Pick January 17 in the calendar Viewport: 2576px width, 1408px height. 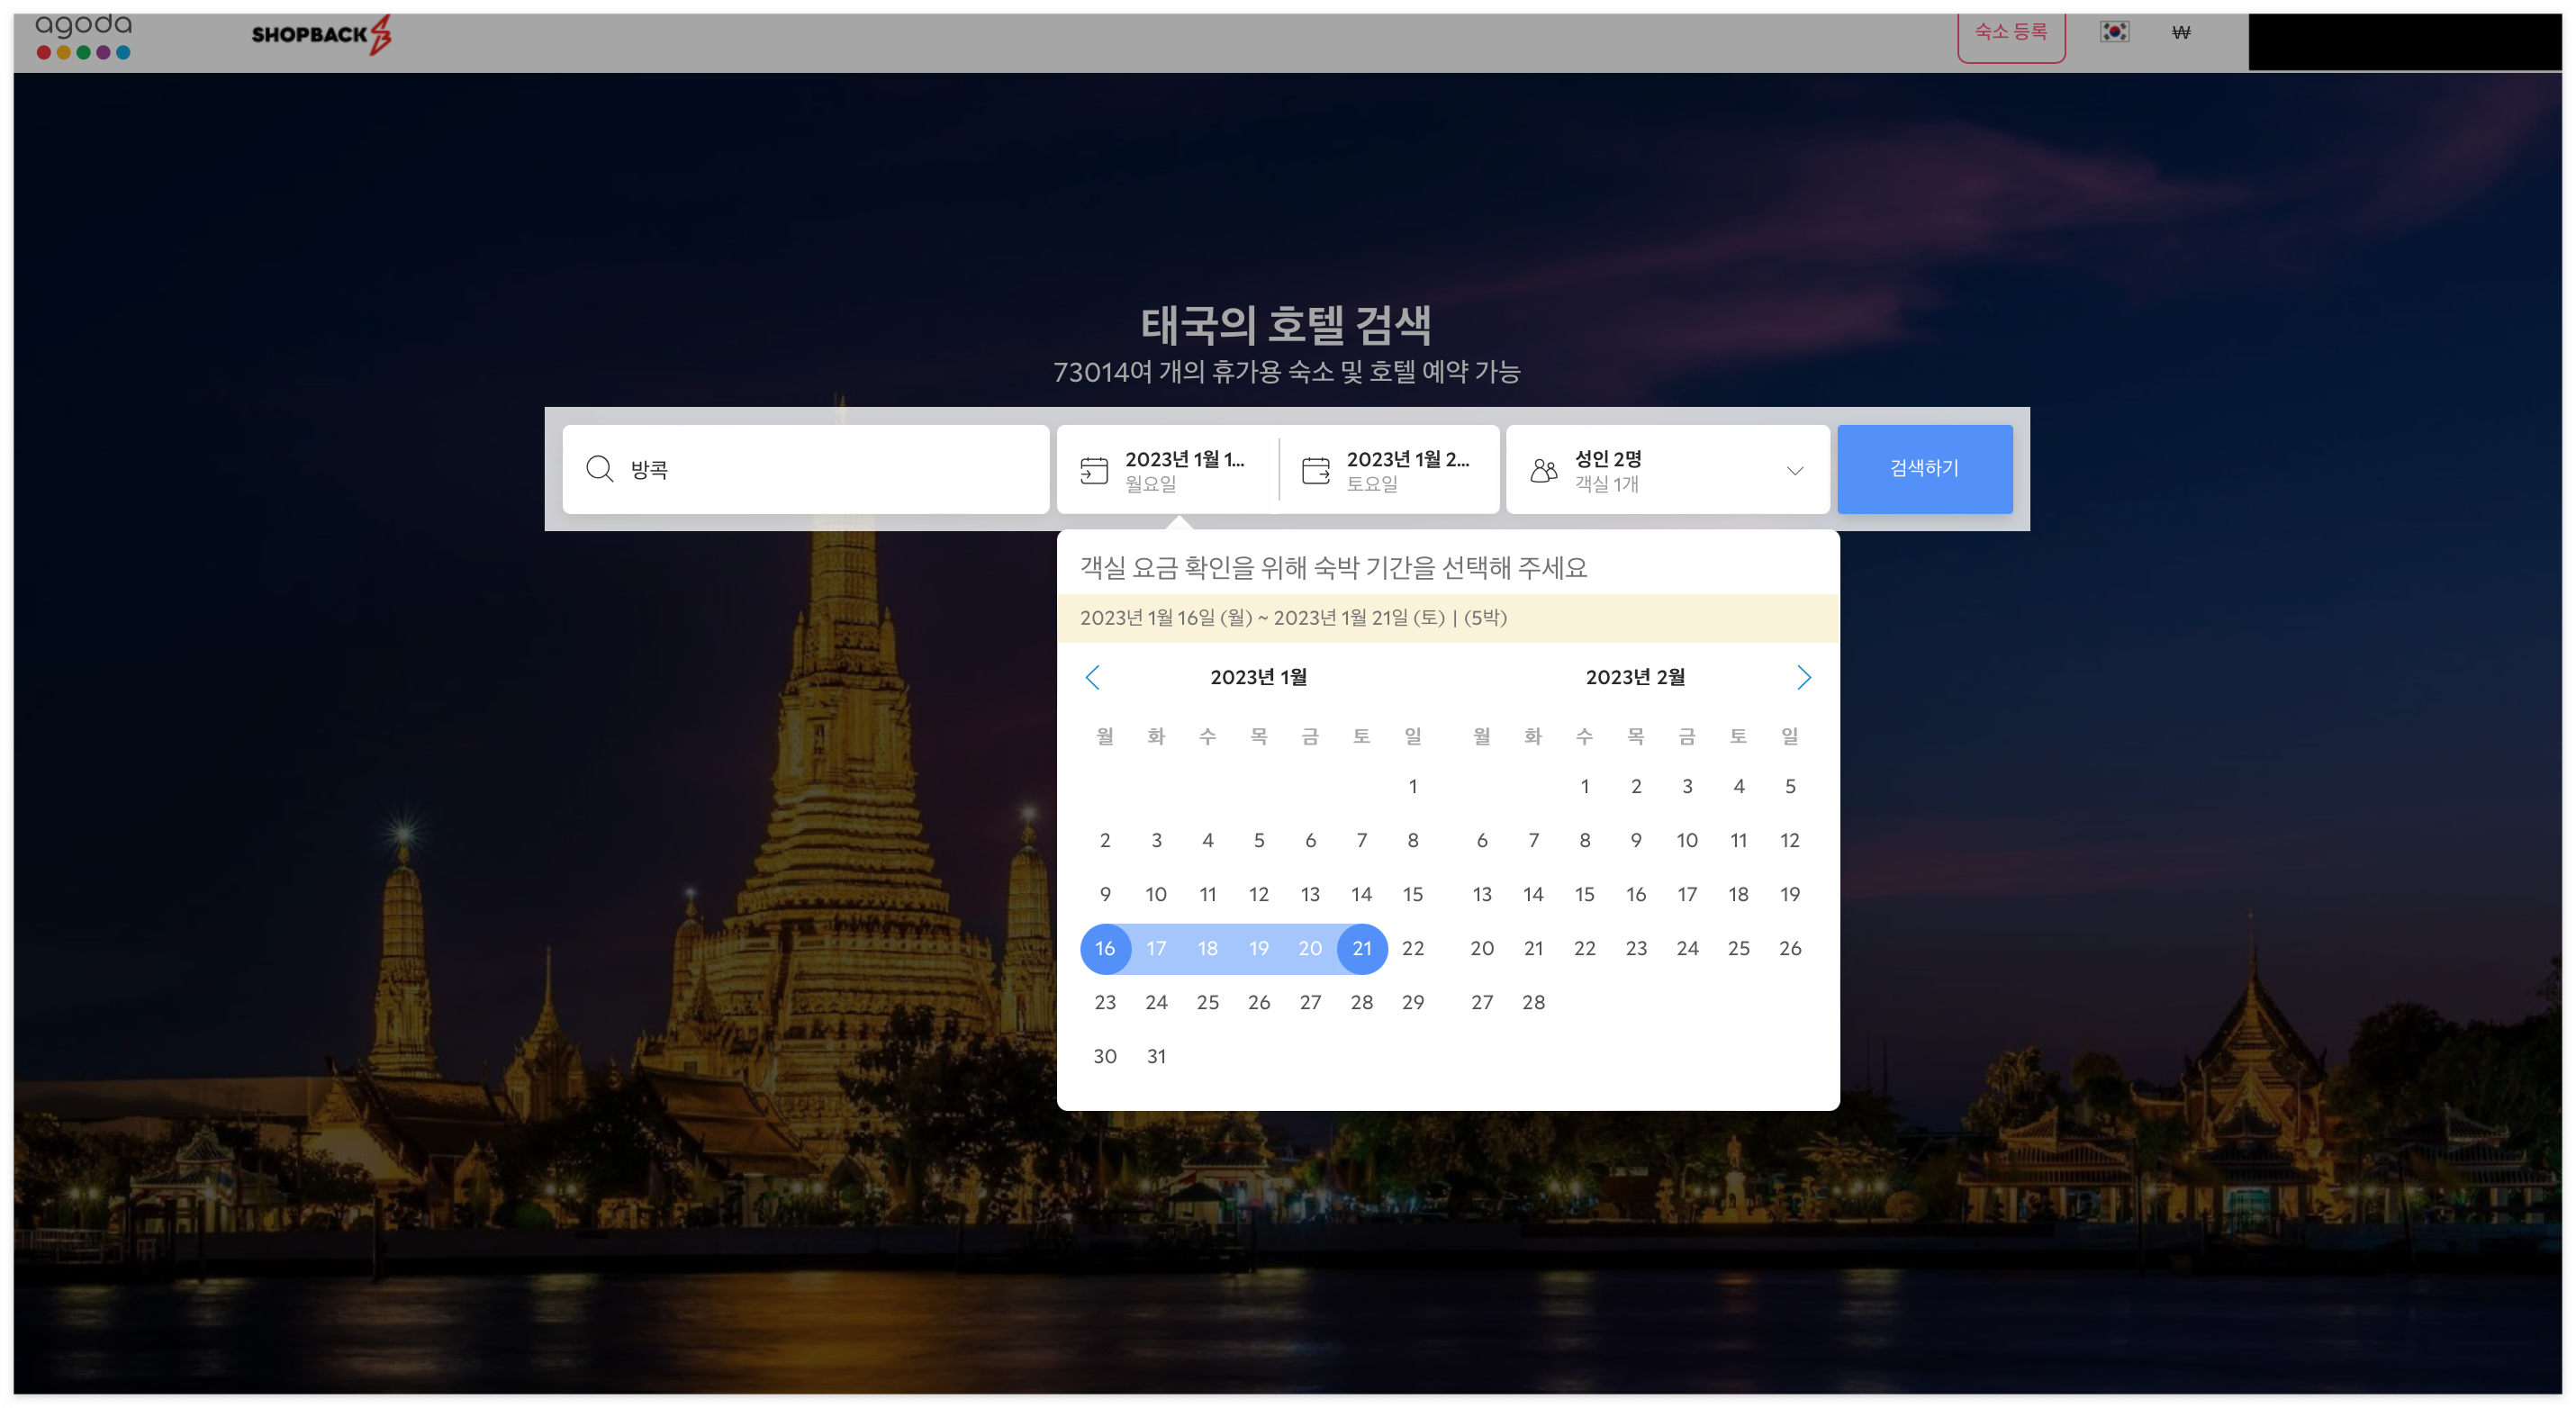pyautogui.click(x=1156, y=948)
